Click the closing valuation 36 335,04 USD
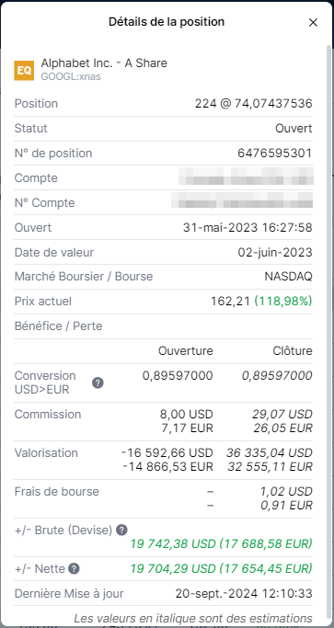Screen dimensions: 334x628 pos(269,453)
